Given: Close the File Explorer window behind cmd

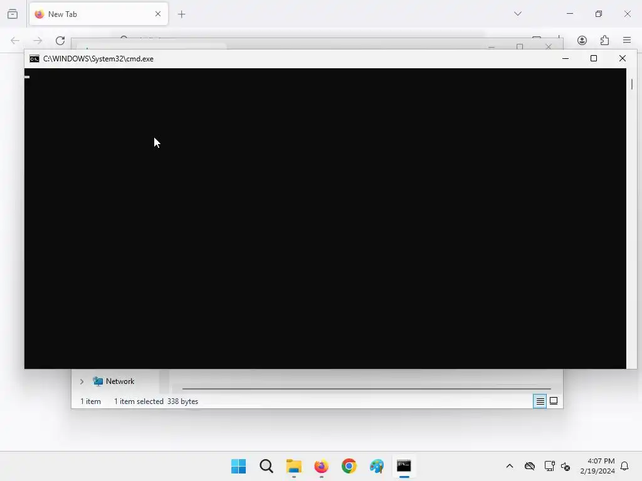Looking at the screenshot, I should pyautogui.click(x=548, y=46).
